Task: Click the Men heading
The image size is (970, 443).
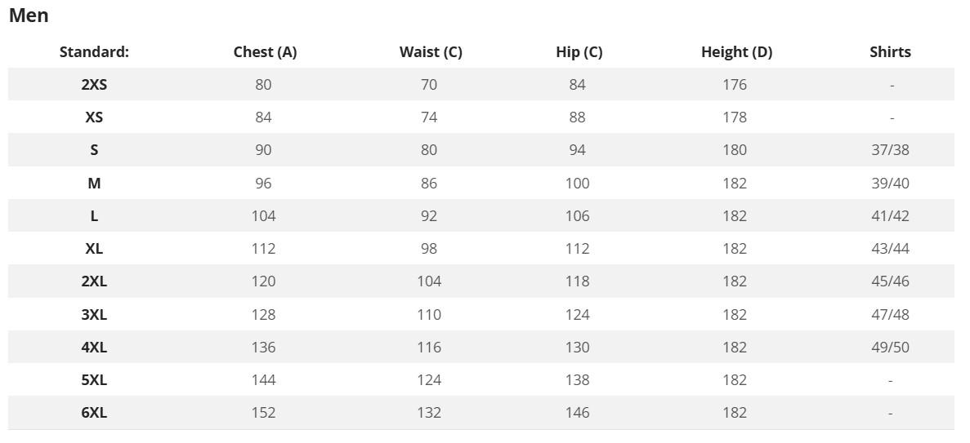Action: click(x=29, y=16)
